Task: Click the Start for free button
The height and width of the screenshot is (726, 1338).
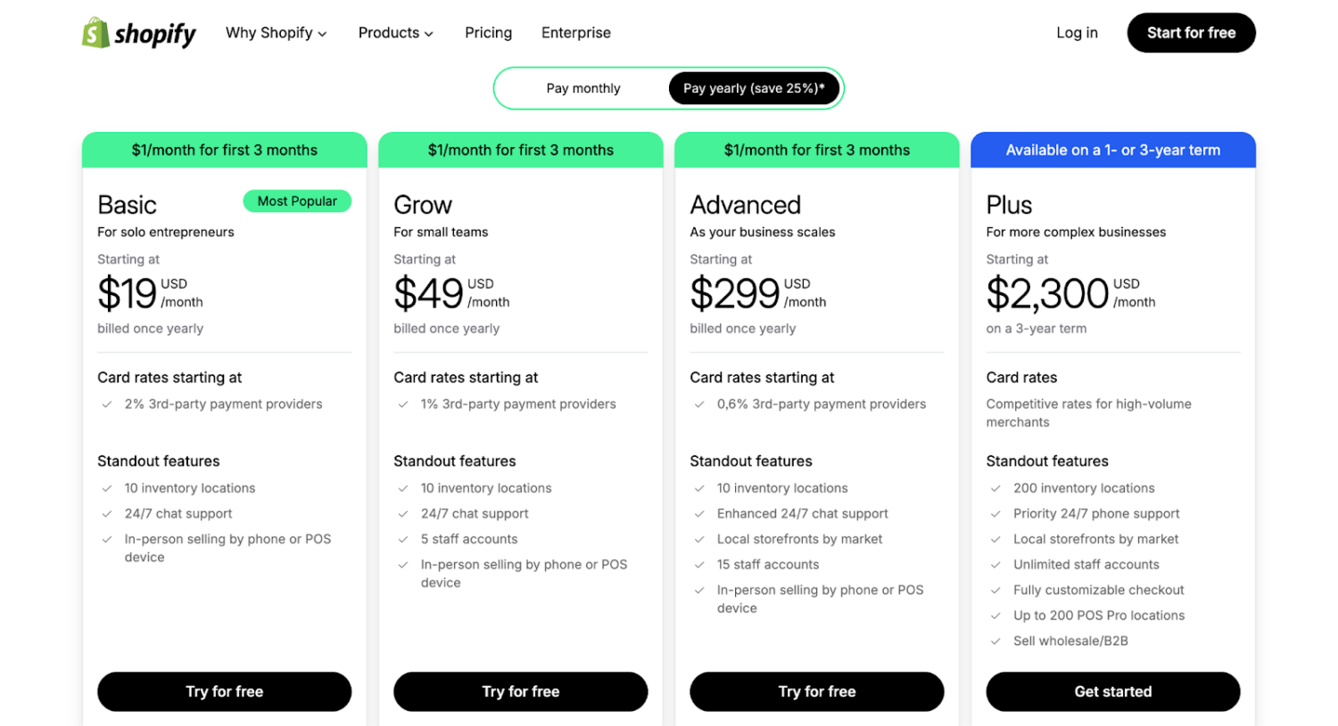Action: tap(1191, 33)
